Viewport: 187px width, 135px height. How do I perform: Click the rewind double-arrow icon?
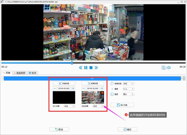point(81,68)
